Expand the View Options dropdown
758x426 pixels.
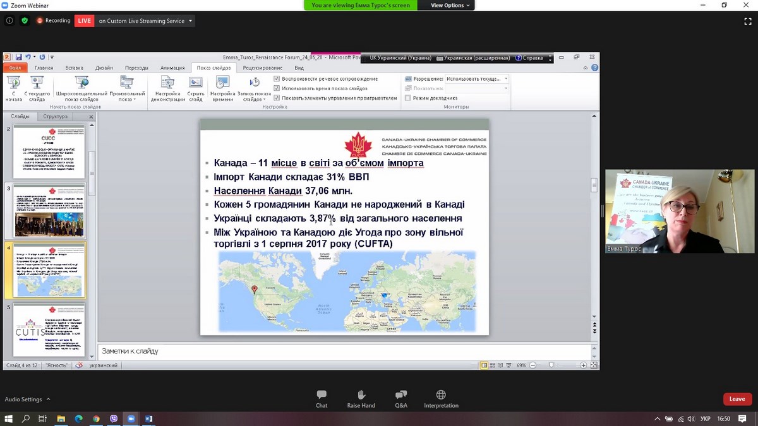pyautogui.click(x=450, y=5)
